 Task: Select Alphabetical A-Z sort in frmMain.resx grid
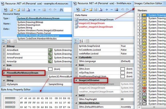point(81,41)
